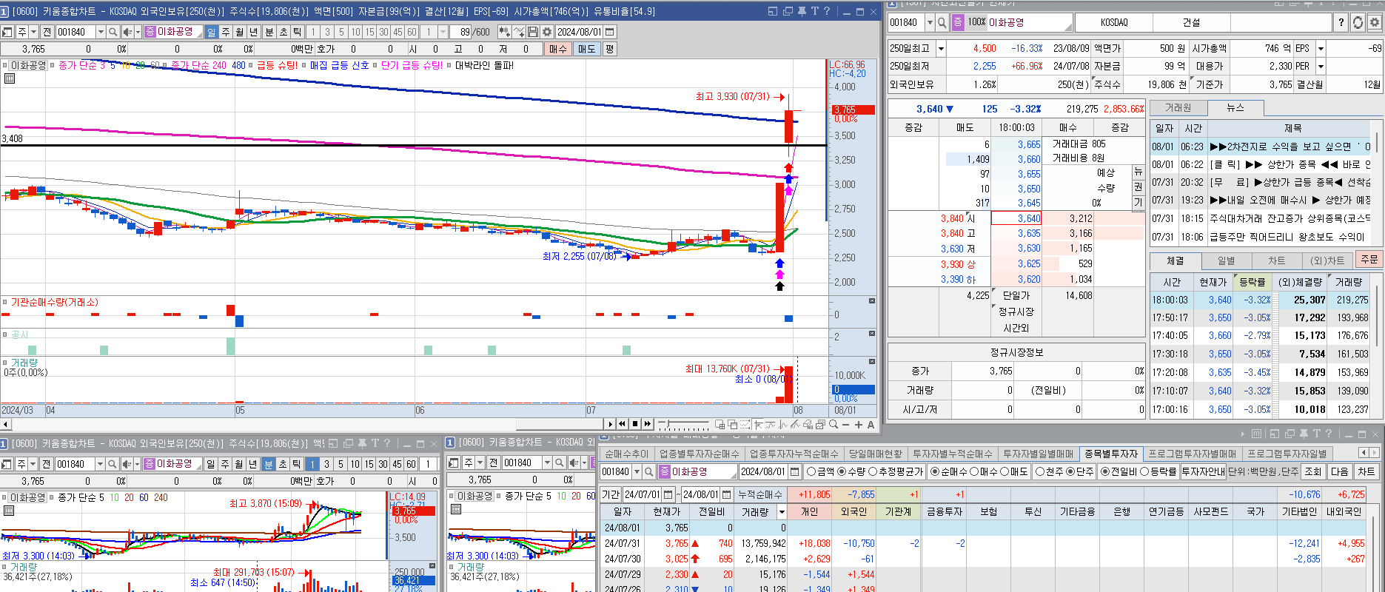This screenshot has width=1385, height=592.
Task: Open the 프로그램투자자별매매 tab
Action: click(1192, 454)
